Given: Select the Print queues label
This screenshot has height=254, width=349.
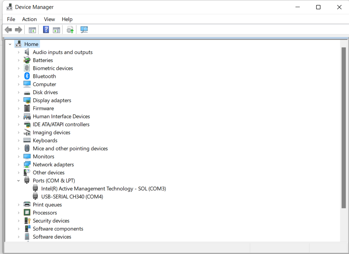Looking at the screenshot, I should 47,205.
